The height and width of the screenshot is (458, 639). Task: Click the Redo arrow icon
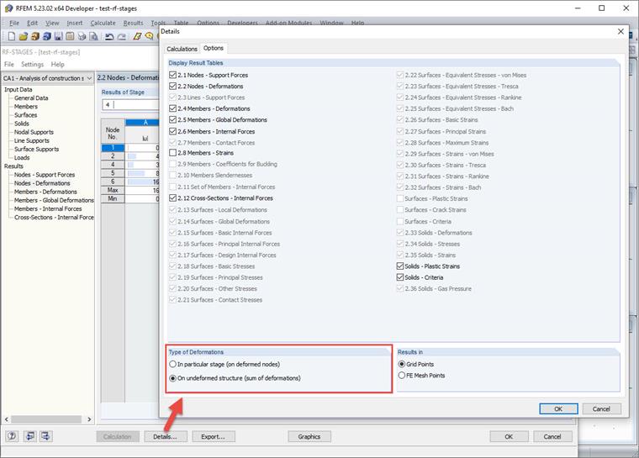121,36
